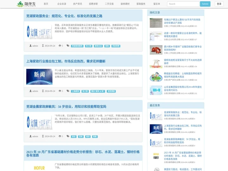228x171 pixels.
Task: Open recent post 芜湖家政服务业 in 最近发表 sidebar
Action: (183, 114)
